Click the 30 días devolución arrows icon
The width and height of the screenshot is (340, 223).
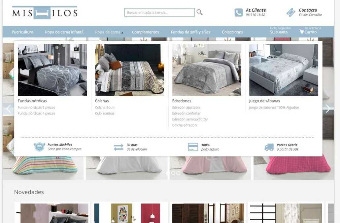point(119,147)
